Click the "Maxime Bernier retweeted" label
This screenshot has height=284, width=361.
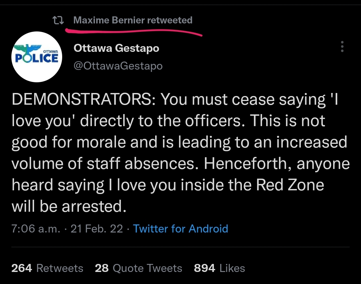click(x=133, y=20)
